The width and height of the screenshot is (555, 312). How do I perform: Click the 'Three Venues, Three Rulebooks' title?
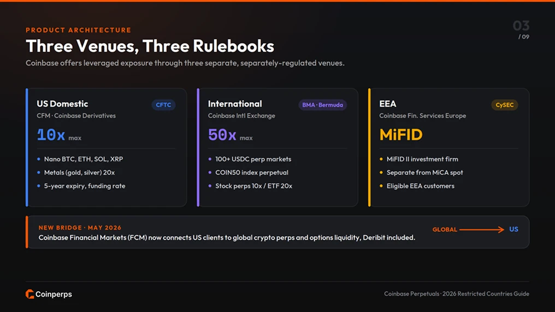[x=150, y=46]
